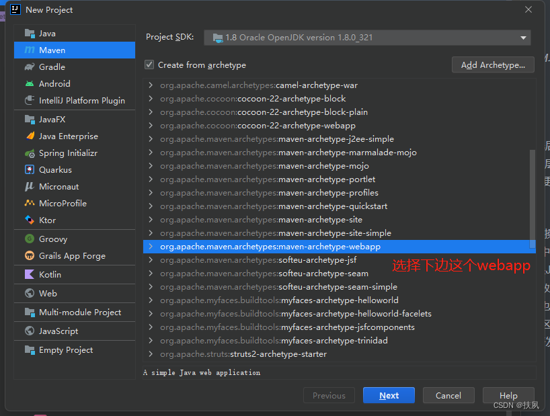Click the archetype list vertical scrollbar
This screenshot has width=550, height=416.
point(533,199)
